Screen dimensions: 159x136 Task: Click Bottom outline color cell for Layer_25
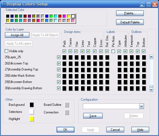[144, 57]
